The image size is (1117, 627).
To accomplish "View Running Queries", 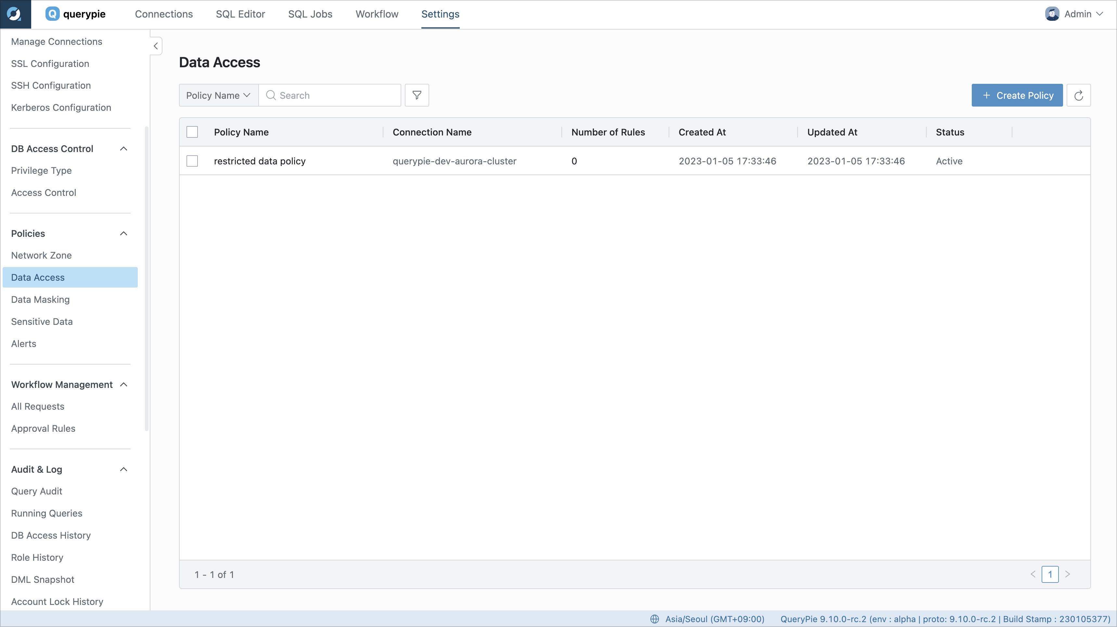I will point(46,513).
